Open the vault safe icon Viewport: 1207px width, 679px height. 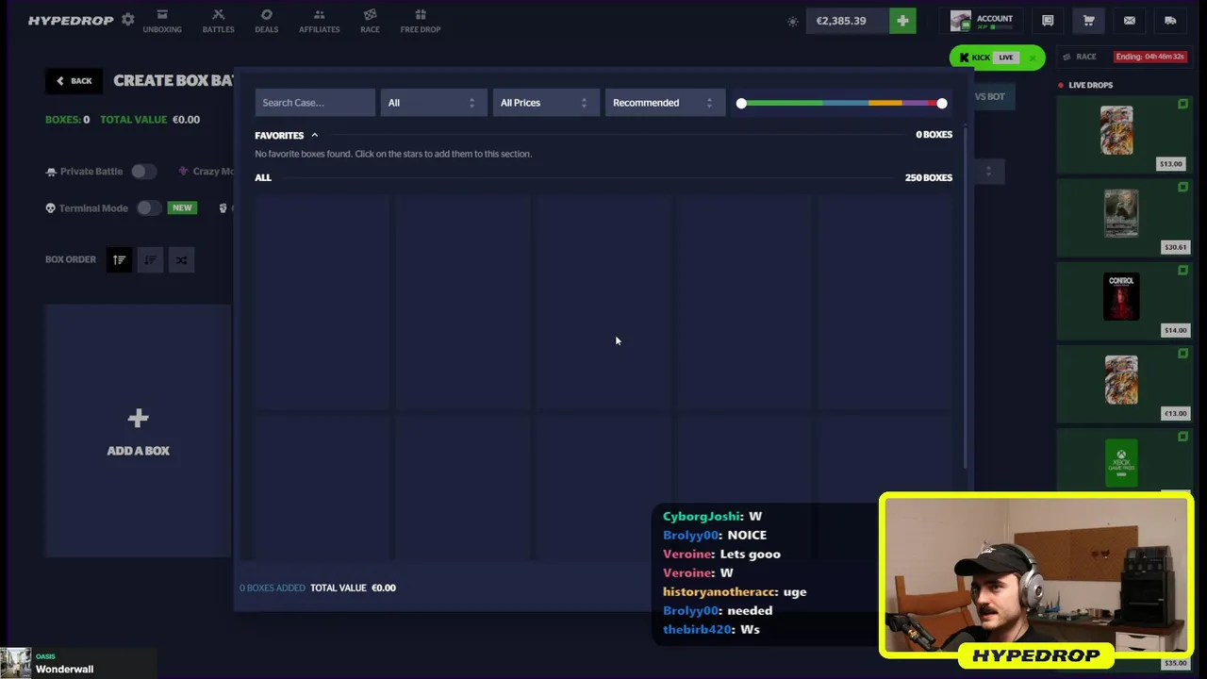coord(1048,21)
